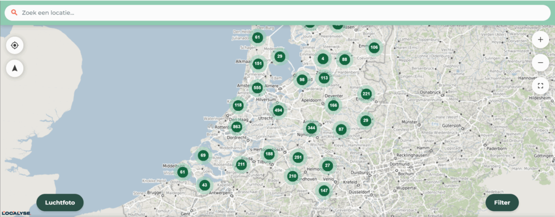
Task: Open the Localyse logo link
Action: coord(16,213)
